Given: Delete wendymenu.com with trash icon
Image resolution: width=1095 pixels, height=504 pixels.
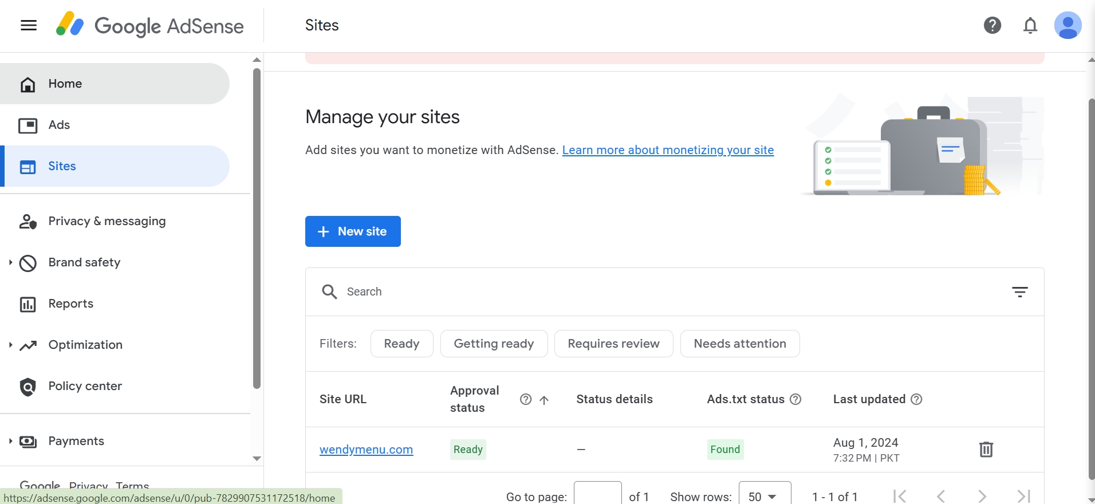Looking at the screenshot, I should point(986,449).
